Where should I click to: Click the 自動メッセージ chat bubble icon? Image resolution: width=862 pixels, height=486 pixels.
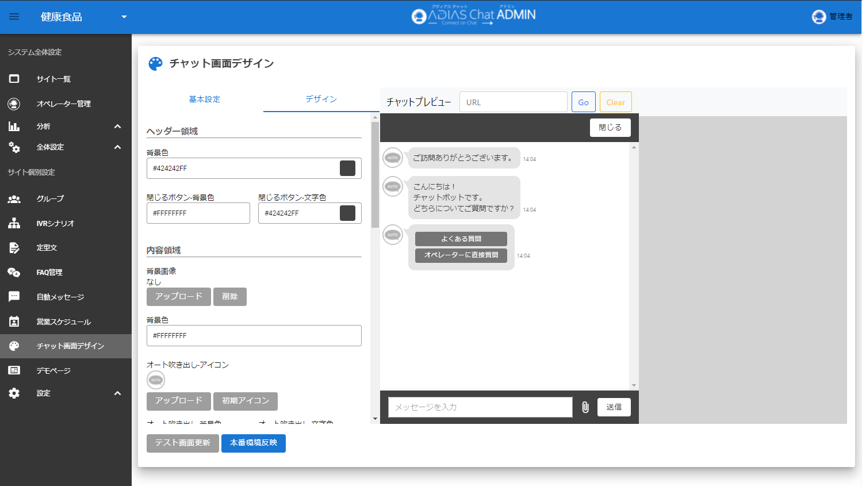[x=14, y=297]
